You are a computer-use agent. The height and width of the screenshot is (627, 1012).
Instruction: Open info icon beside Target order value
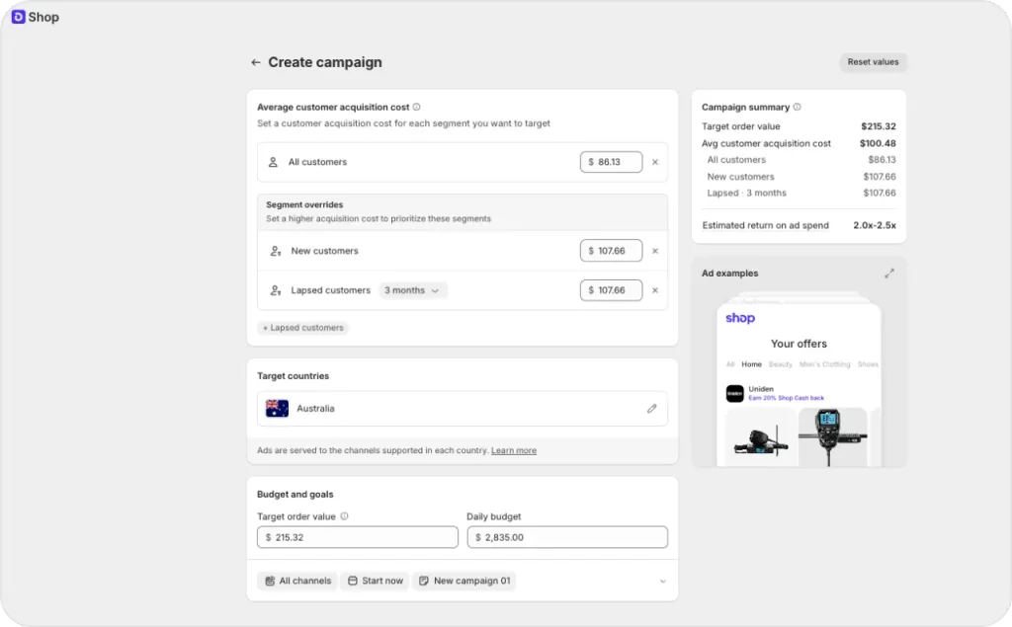point(344,516)
